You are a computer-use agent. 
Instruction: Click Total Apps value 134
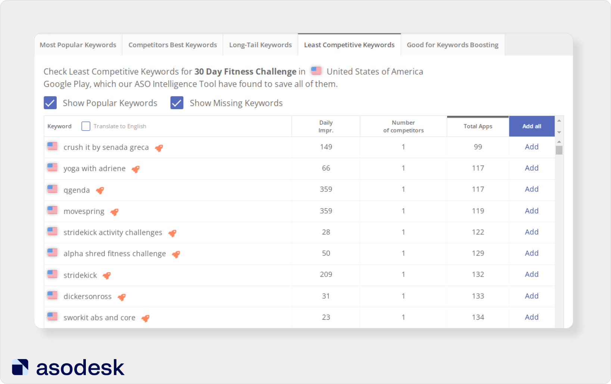coord(478,317)
